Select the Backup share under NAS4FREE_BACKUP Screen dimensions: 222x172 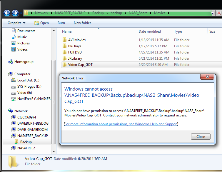(26, 142)
